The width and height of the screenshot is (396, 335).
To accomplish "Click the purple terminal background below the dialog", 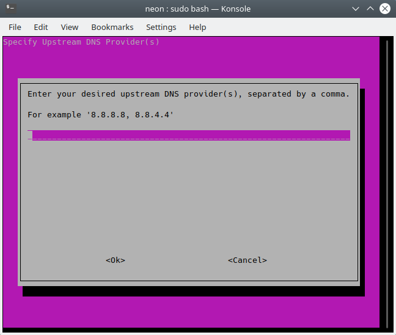I will (189, 312).
